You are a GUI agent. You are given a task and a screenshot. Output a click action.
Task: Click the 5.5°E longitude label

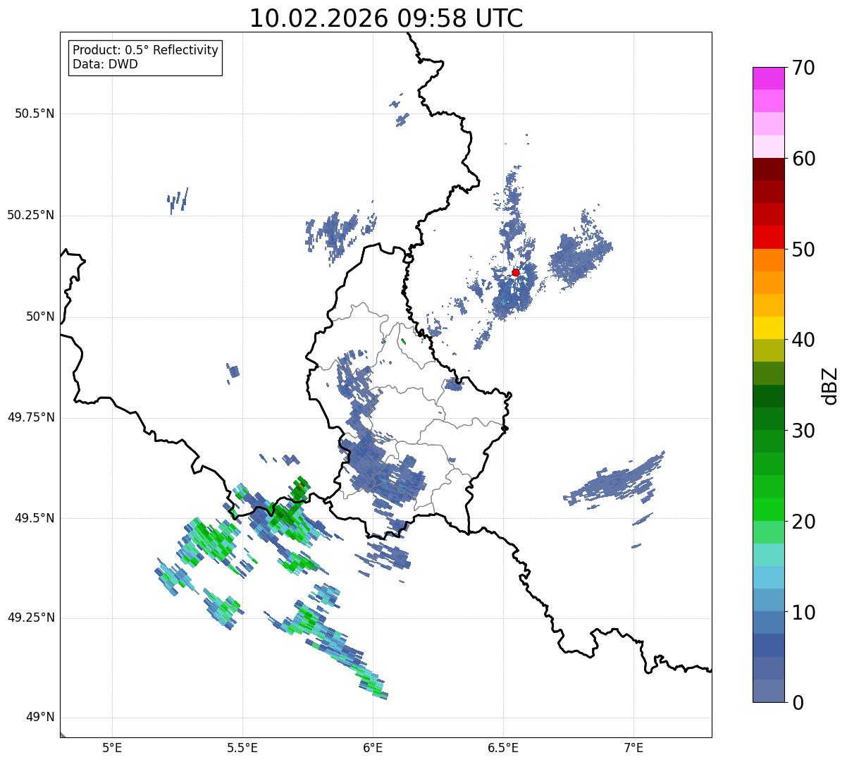242,747
